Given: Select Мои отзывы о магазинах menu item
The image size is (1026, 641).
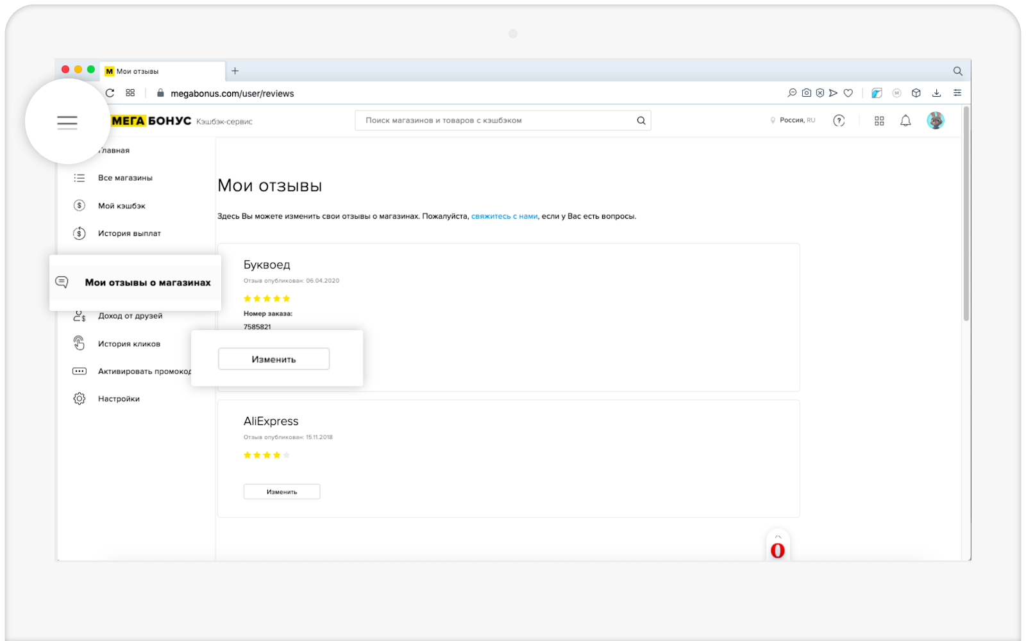Looking at the screenshot, I should (135, 283).
